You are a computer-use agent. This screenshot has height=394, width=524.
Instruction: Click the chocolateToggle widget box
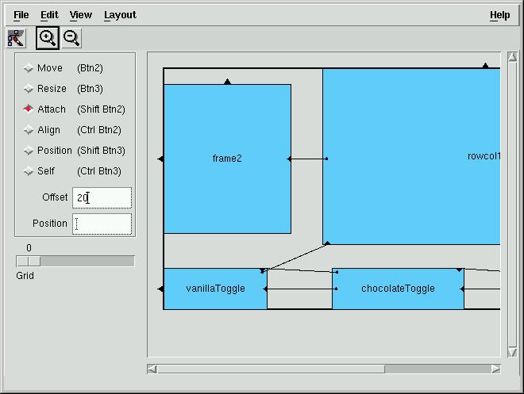[398, 289]
